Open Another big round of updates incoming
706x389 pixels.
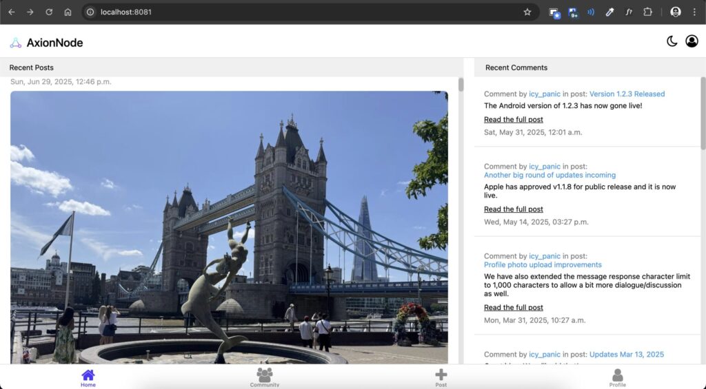(x=549, y=175)
